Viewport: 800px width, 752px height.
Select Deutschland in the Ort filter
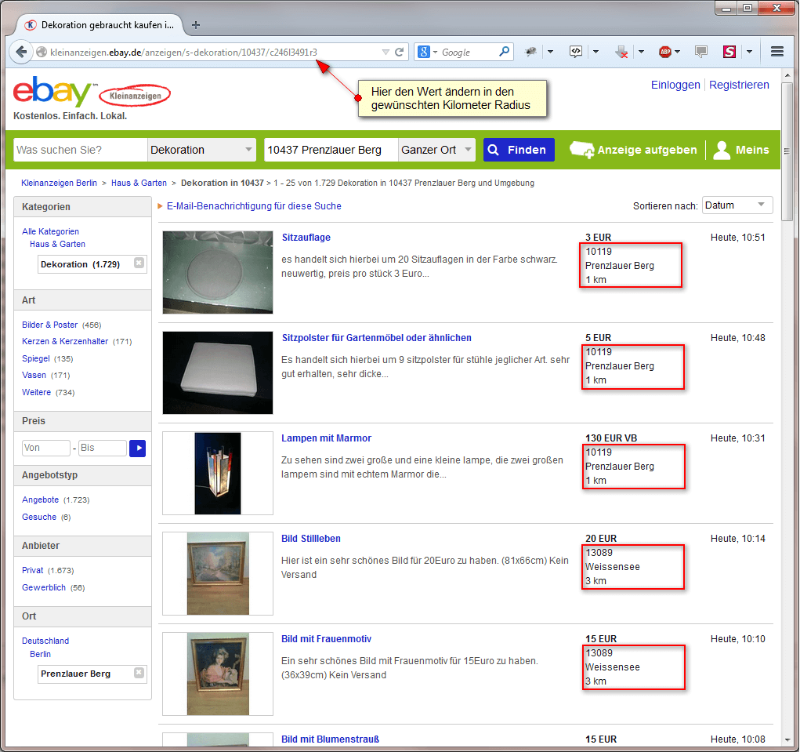(x=45, y=641)
